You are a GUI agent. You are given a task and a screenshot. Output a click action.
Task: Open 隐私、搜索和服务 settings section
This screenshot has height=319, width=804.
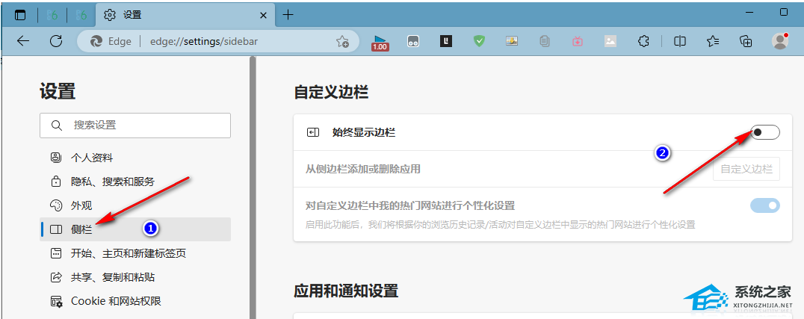coord(112,182)
